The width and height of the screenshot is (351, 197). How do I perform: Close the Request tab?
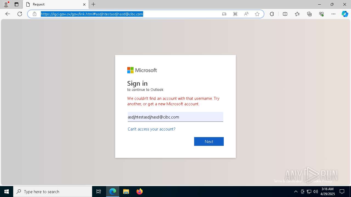click(x=84, y=4)
